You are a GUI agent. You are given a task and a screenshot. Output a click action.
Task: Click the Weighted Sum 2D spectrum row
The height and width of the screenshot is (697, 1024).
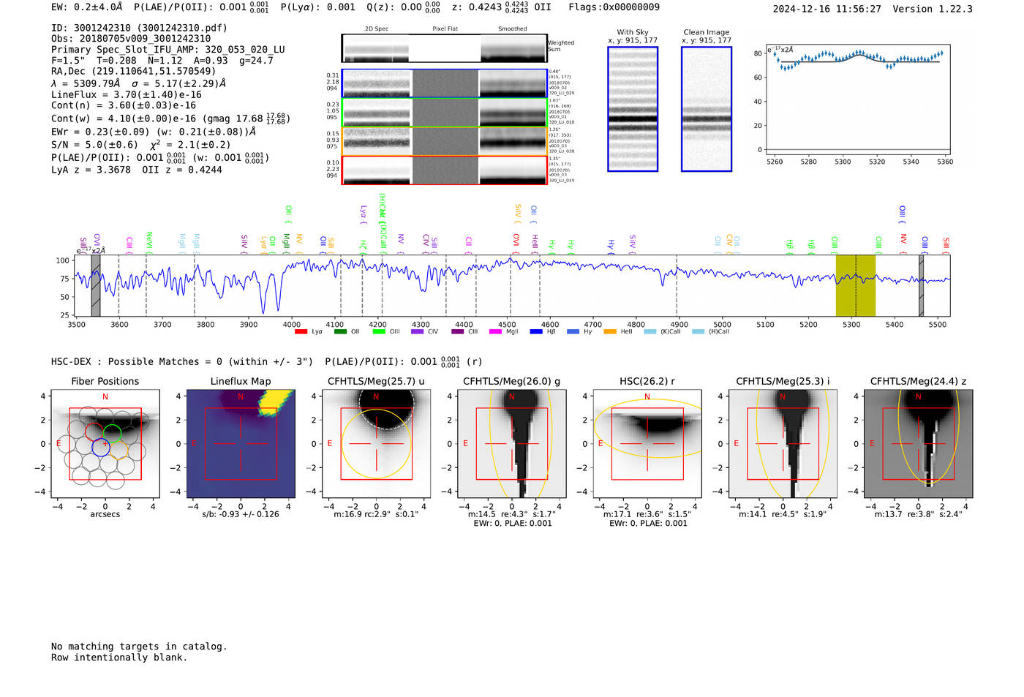444,48
